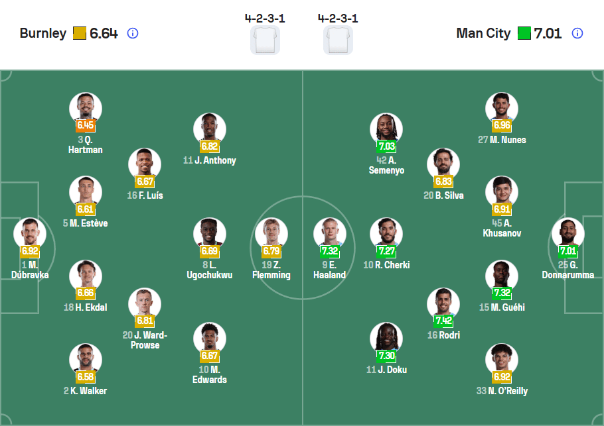Open the Burnley team name link
Screen dimensions: 604x426
pyautogui.click(x=43, y=33)
